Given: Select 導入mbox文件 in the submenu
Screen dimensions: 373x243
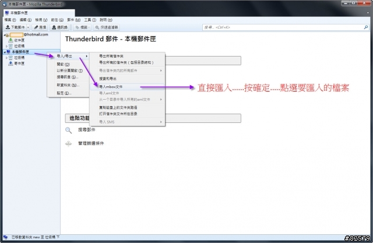Looking at the screenshot, I should 127,87.
